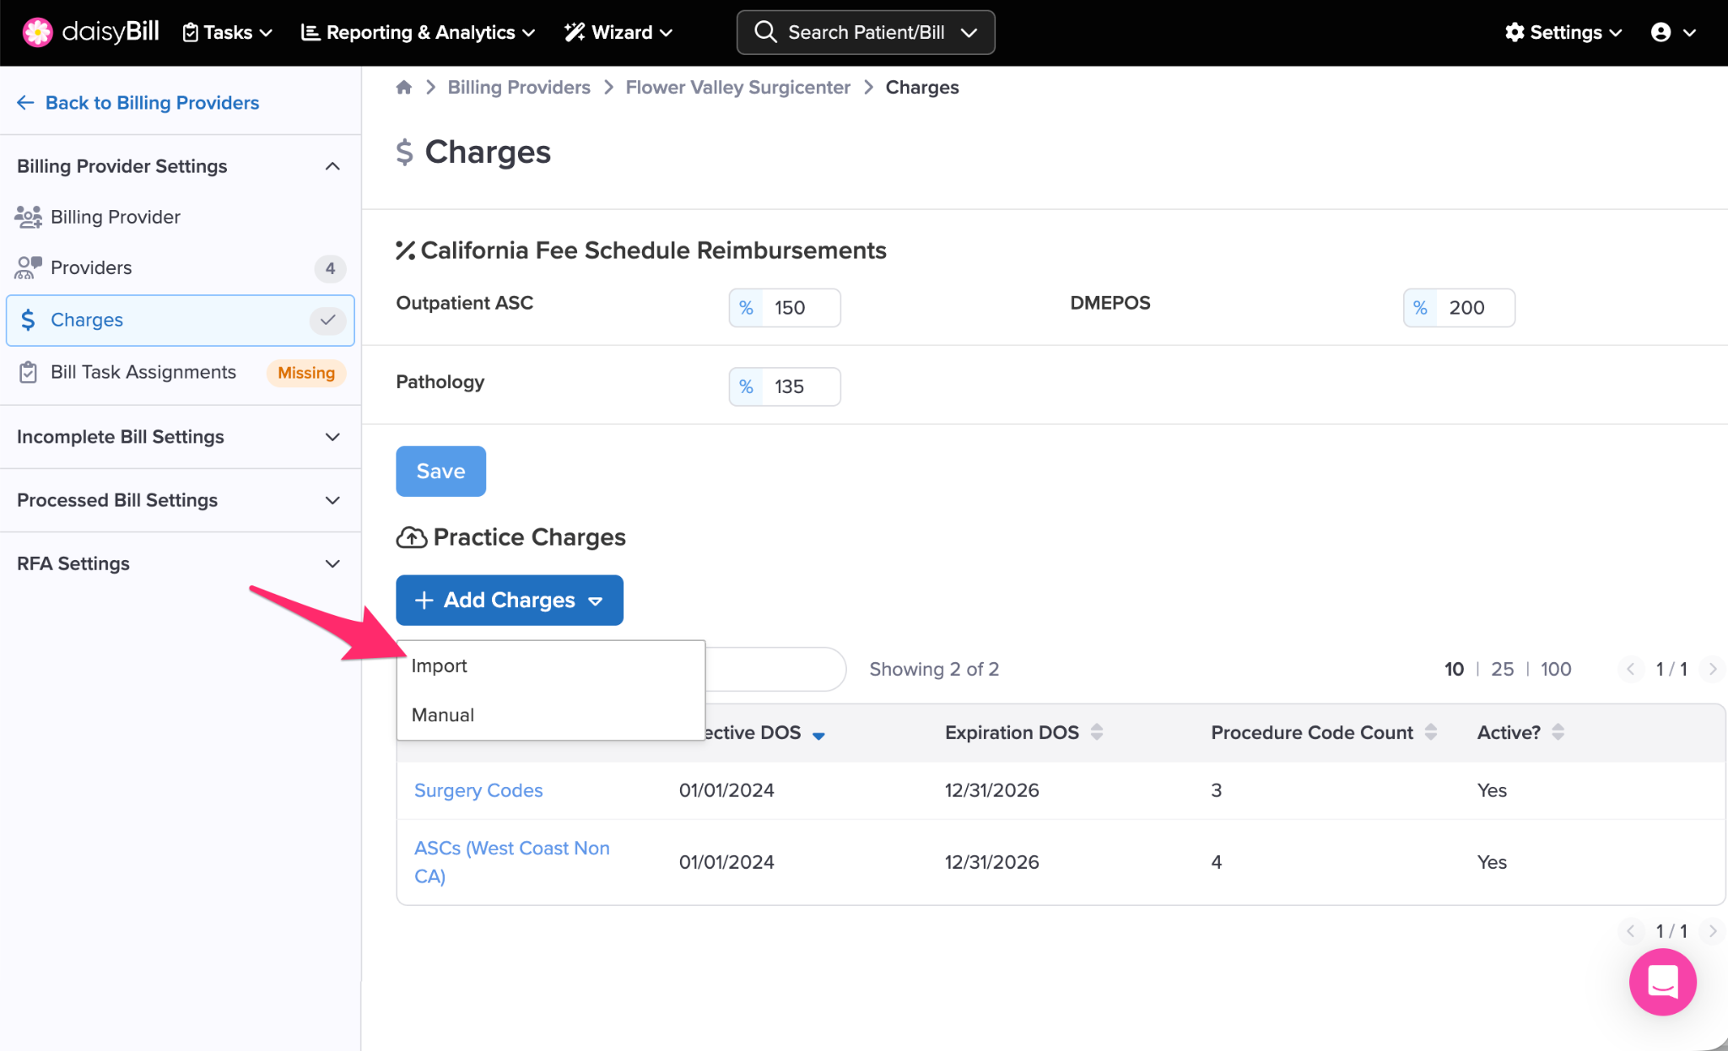
Task: Open the Settings dropdown menu
Action: point(1563,32)
